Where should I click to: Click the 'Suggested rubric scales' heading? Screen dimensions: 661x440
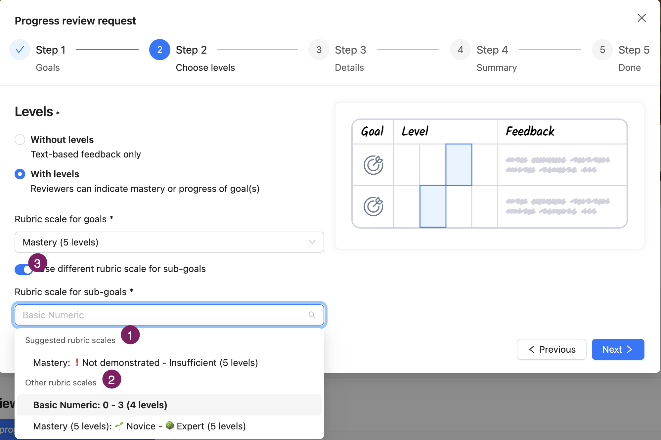point(70,340)
